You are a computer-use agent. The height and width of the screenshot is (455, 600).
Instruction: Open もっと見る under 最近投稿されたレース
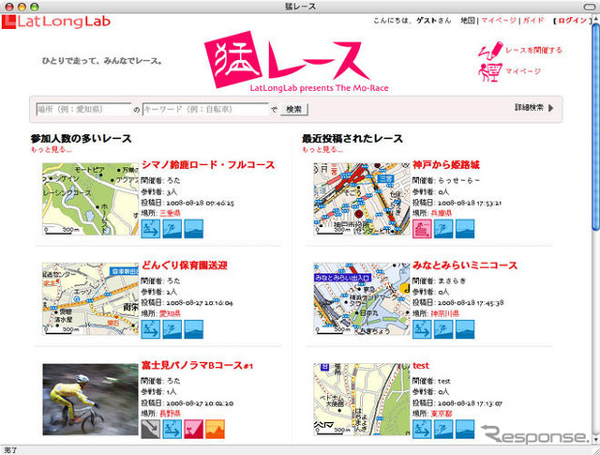click(x=322, y=149)
